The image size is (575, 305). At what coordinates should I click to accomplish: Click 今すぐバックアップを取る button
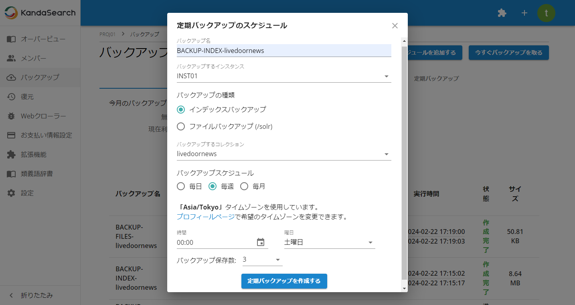(x=508, y=53)
